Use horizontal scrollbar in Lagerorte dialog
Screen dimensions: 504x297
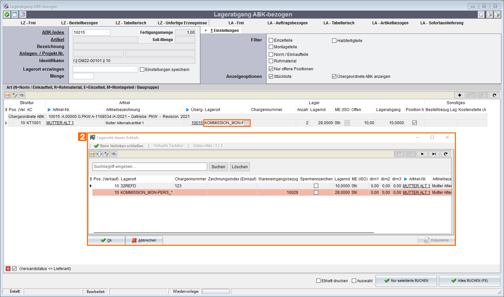234,233
